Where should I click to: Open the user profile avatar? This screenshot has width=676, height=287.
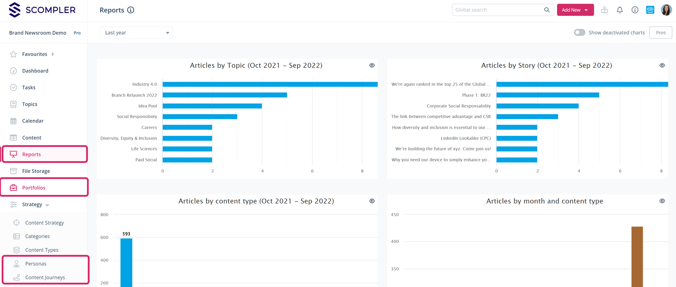click(666, 10)
